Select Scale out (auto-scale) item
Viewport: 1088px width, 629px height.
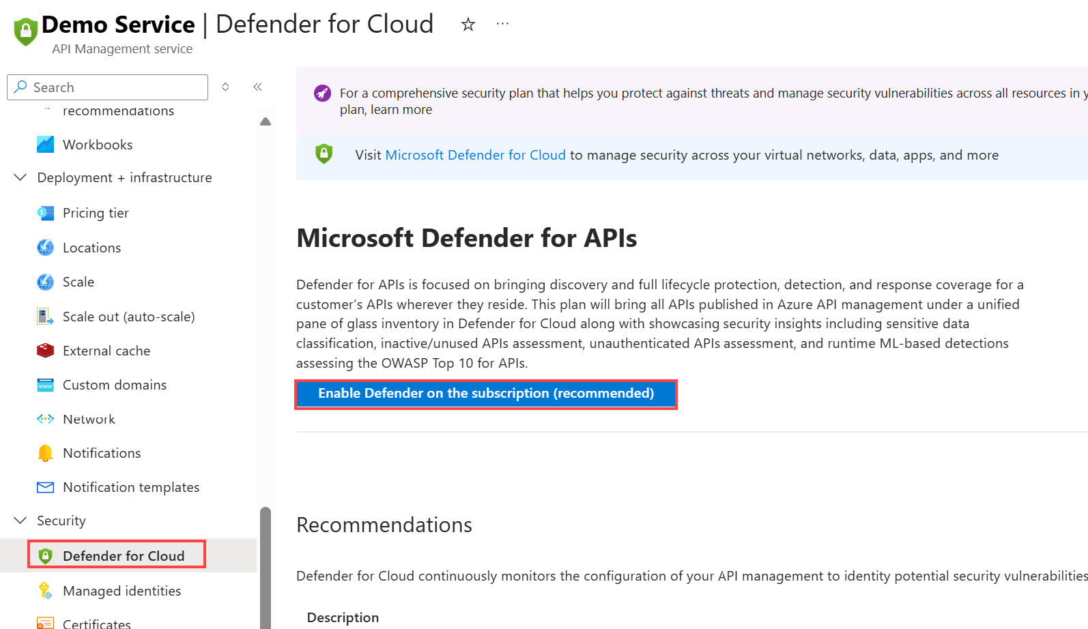tap(128, 317)
